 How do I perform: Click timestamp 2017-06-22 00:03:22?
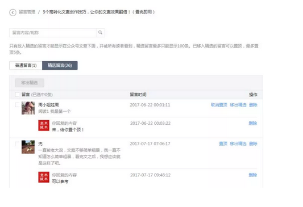[x=150, y=124]
